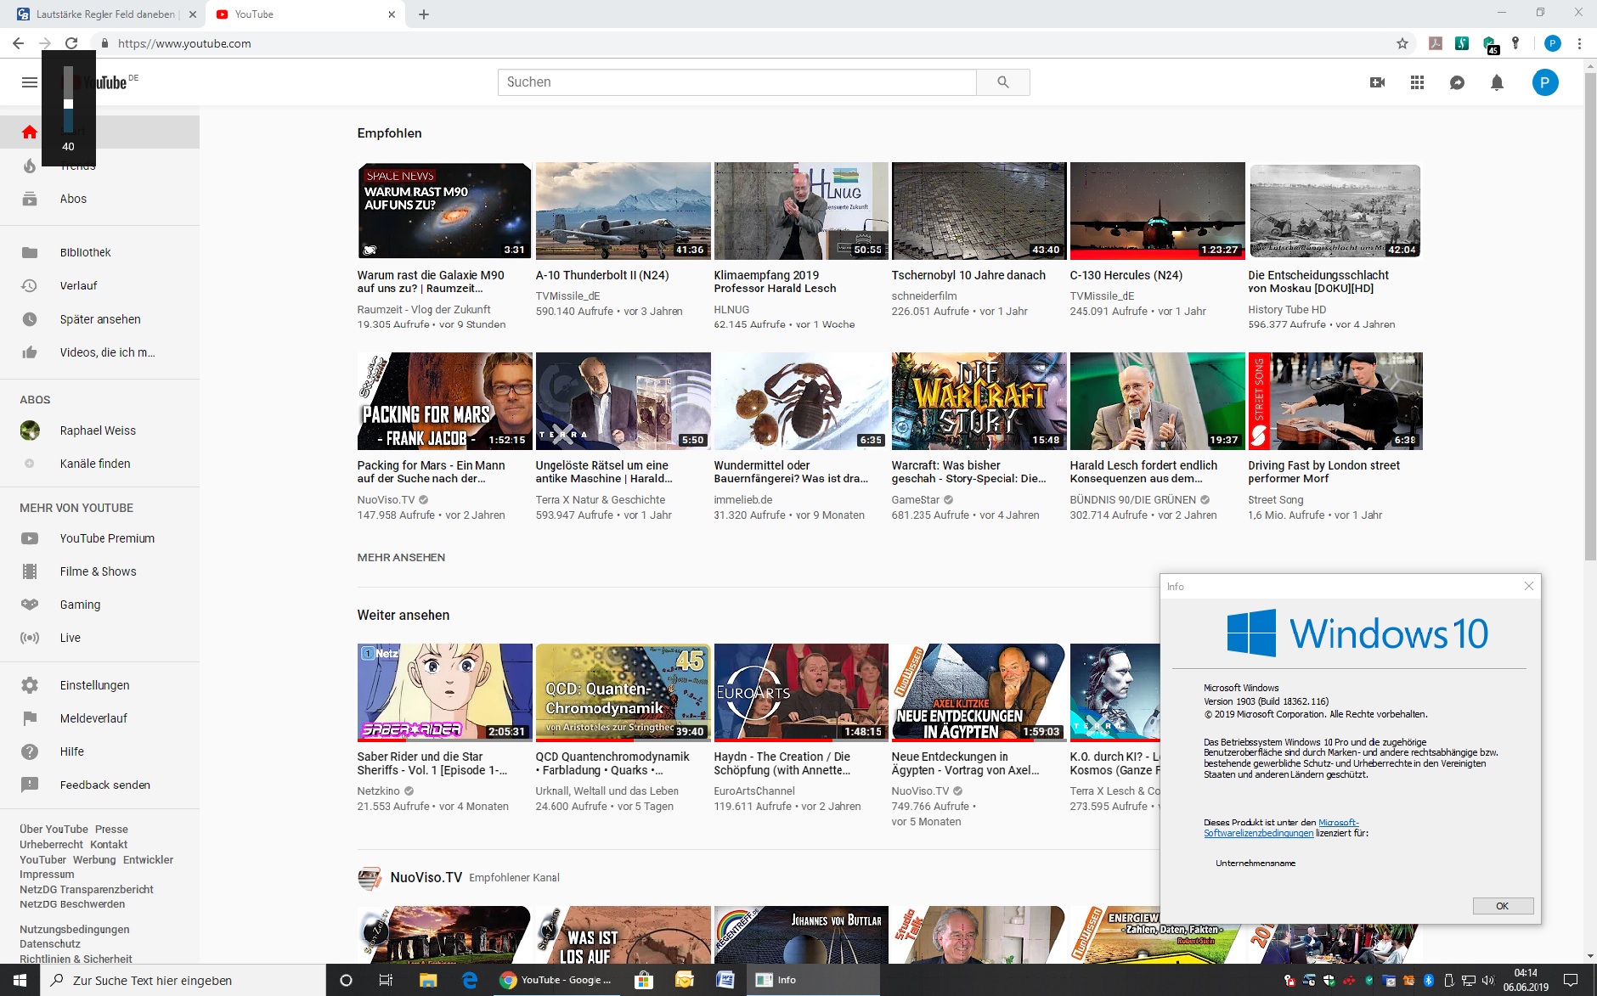Open File Explorer from the taskbar
The image size is (1597, 996).
click(428, 980)
